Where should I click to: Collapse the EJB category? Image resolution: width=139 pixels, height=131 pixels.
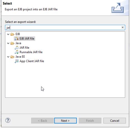[8, 34]
